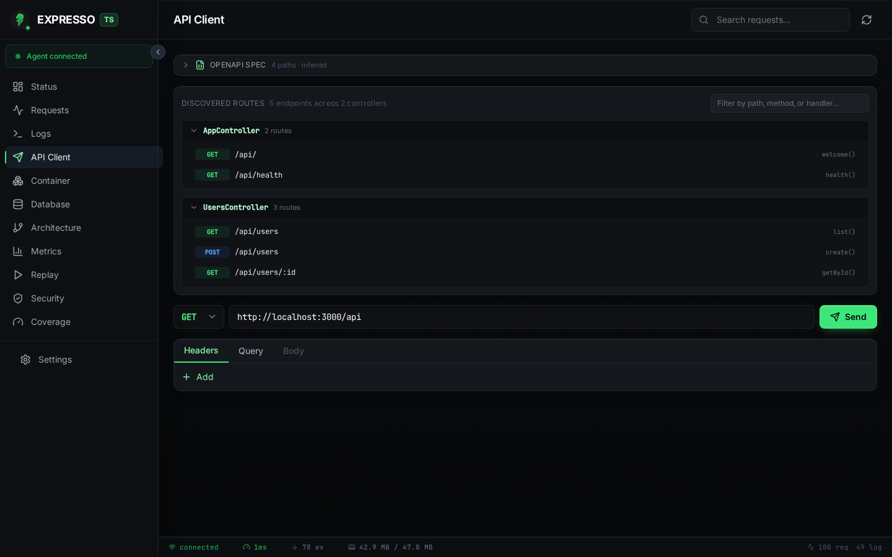Click the create() handler label
Image resolution: width=892 pixels, height=557 pixels.
(840, 252)
